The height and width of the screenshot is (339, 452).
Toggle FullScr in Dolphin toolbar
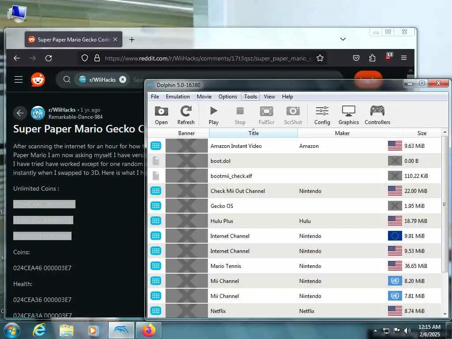coord(266,115)
